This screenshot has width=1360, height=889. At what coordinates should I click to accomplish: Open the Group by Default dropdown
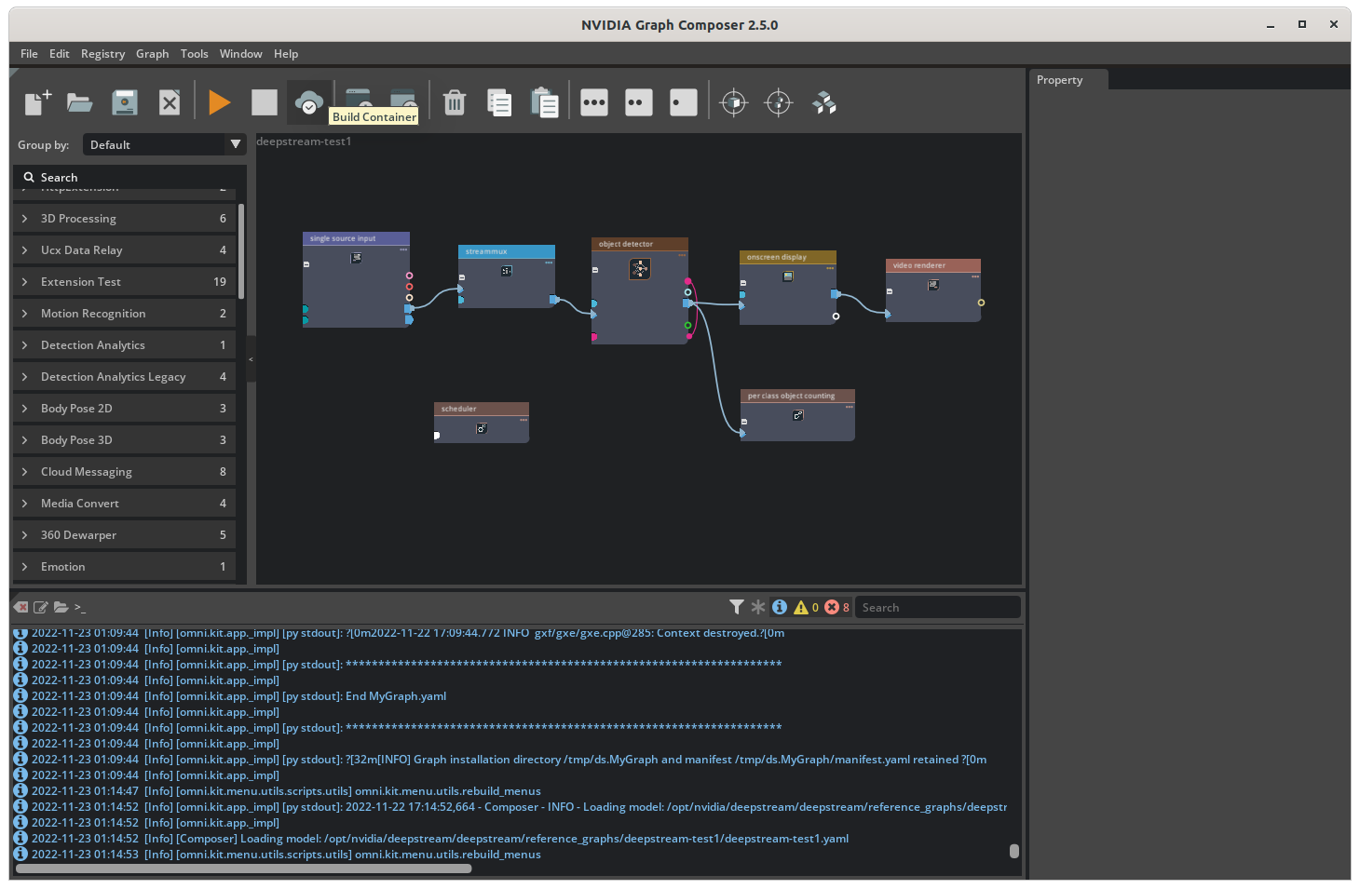pos(164,144)
